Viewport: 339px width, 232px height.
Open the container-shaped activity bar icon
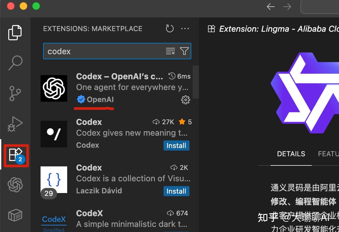[x=15, y=215]
